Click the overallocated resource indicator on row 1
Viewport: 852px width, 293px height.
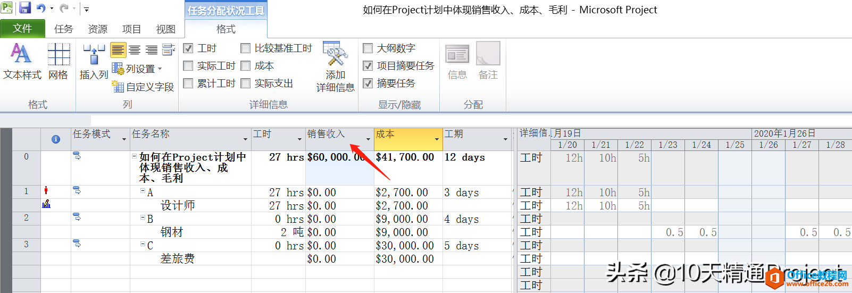click(46, 190)
